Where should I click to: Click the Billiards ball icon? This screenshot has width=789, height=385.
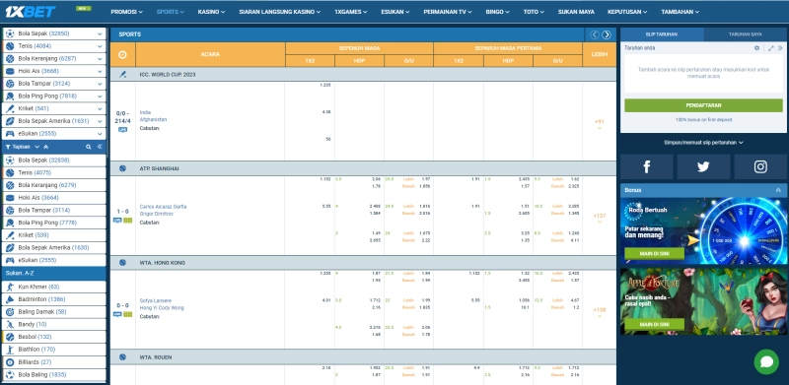[x=10, y=362]
